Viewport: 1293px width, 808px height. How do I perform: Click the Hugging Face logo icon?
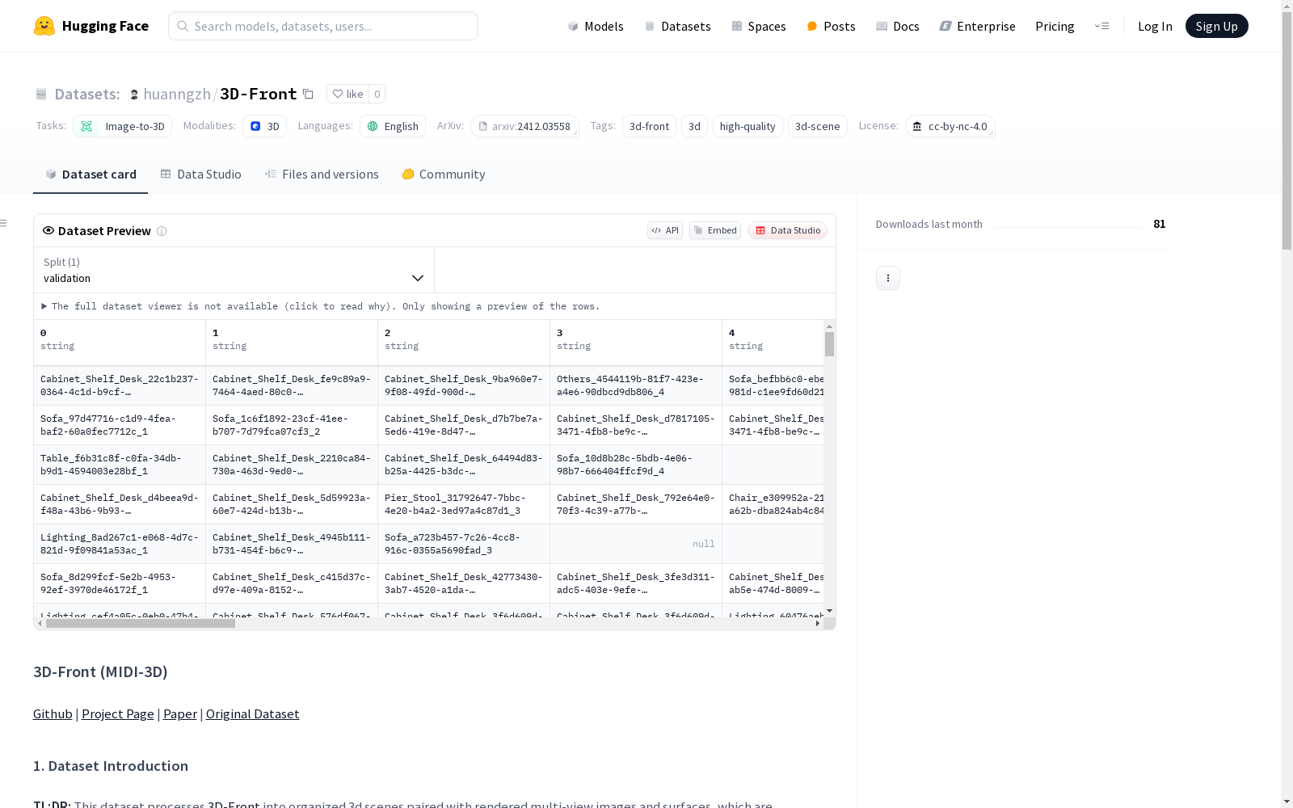tap(44, 26)
